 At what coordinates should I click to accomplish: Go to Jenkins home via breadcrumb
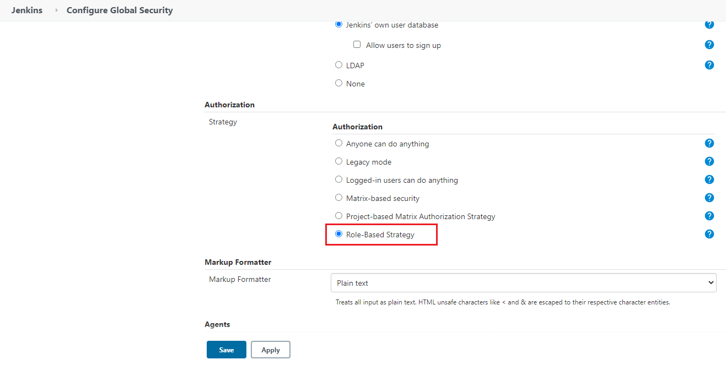[x=27, y=10]
